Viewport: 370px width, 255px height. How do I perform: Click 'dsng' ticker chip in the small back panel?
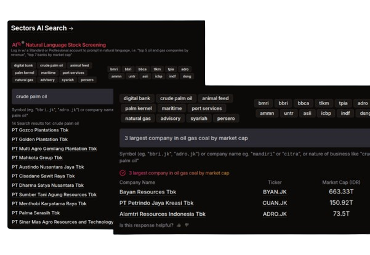coord(187,77)
